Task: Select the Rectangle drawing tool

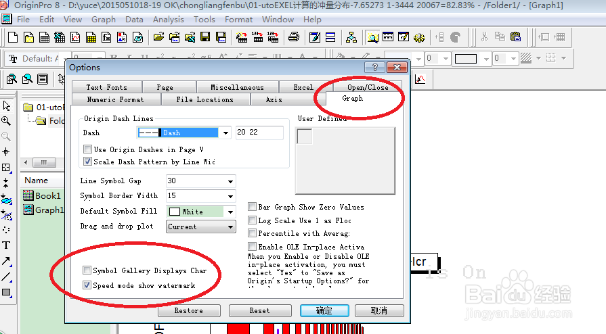Action: point(6,292)
